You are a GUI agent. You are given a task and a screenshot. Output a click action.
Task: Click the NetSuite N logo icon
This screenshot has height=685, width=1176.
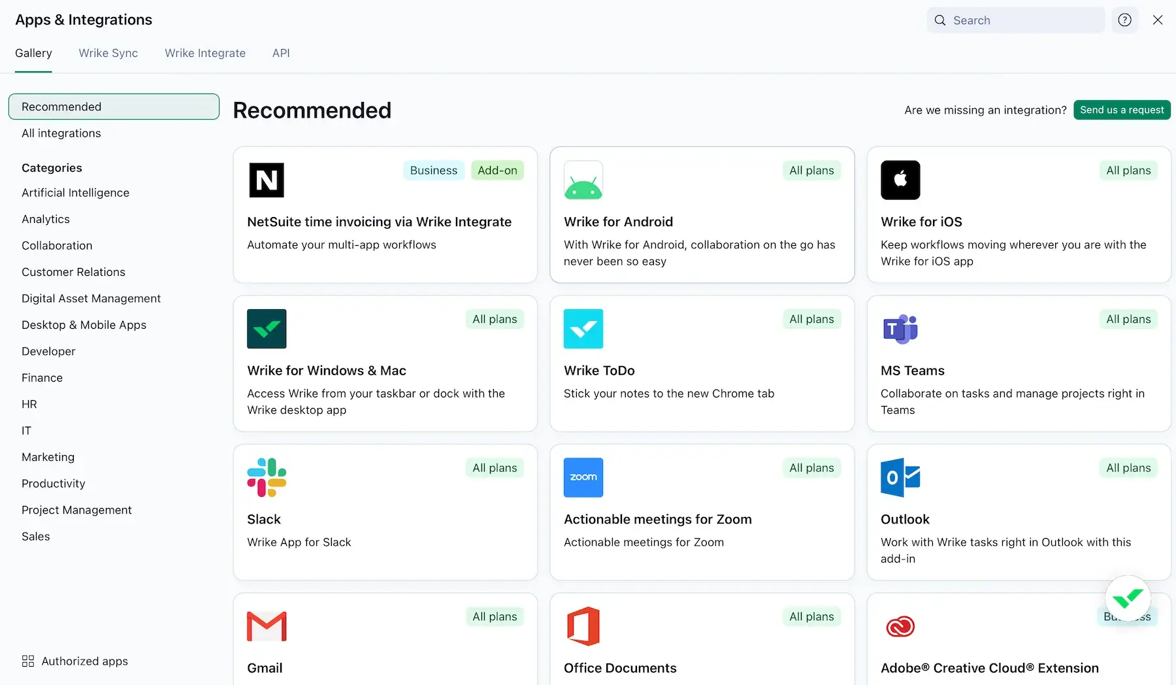(267, 180)
